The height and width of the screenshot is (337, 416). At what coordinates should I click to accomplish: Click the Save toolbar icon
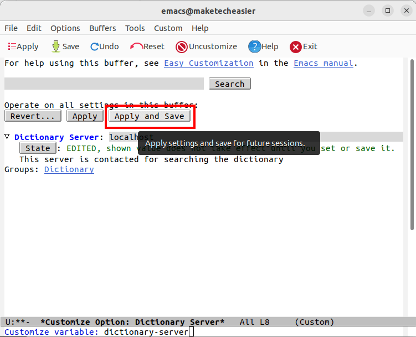(x=65, y=46)
